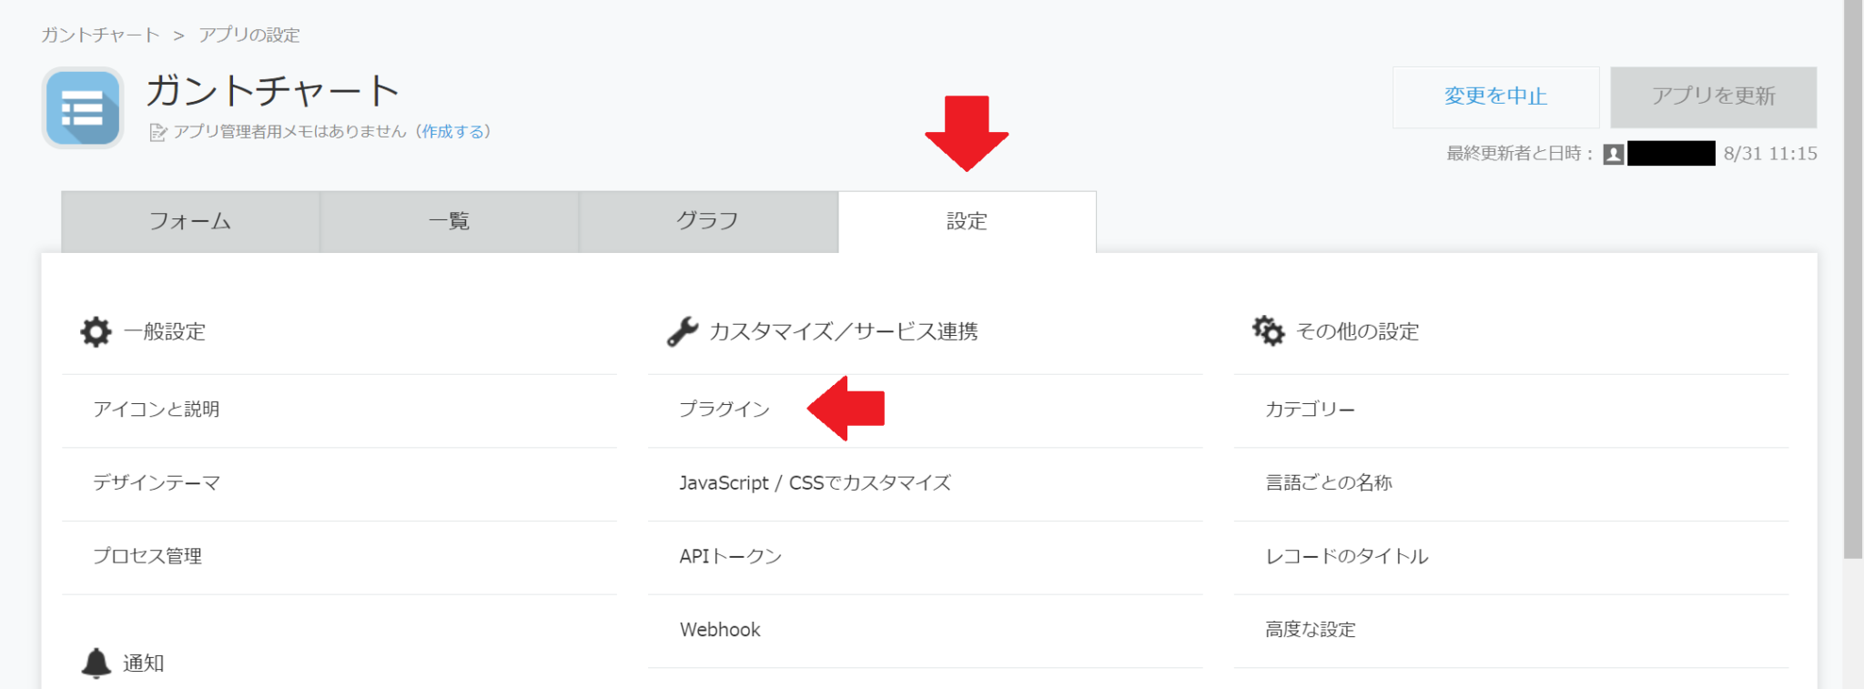Click the アプリを更新 button
The image size is (1864, 689).
tap(1713, 96)
